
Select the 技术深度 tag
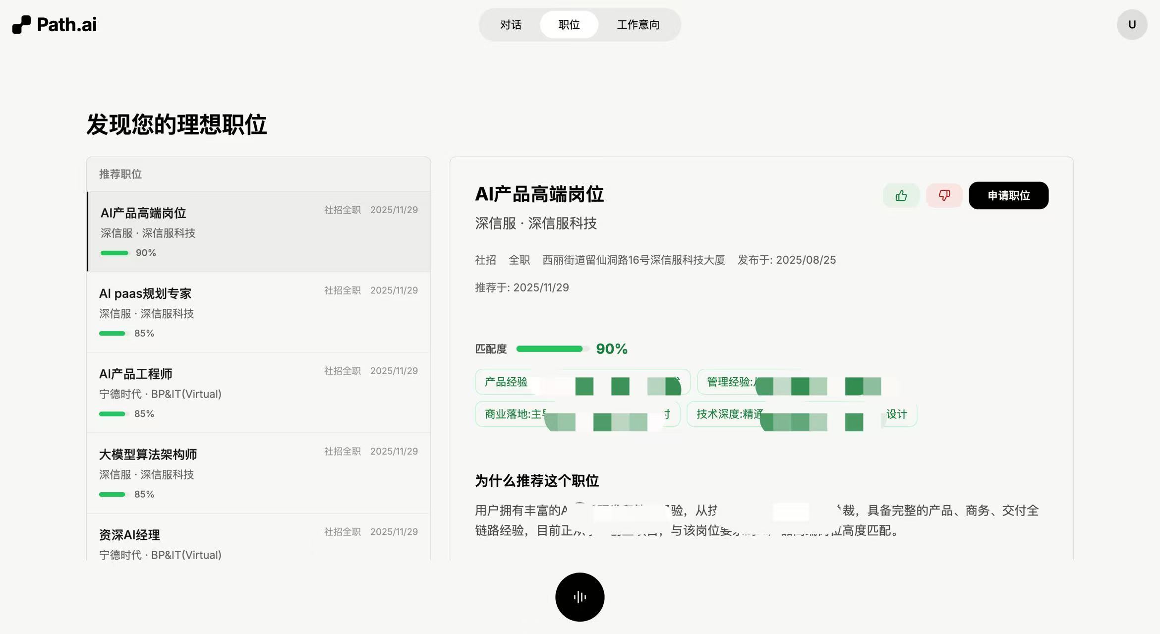(x=801, y=414)
